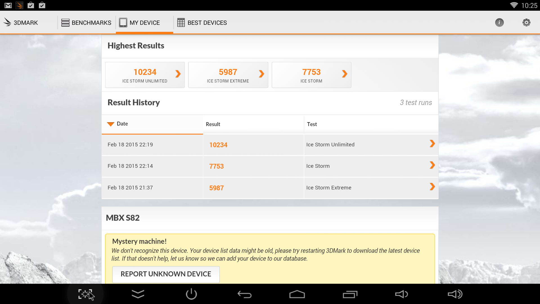
Task: Open the BEST DEVICES tab
Action: 202,23
